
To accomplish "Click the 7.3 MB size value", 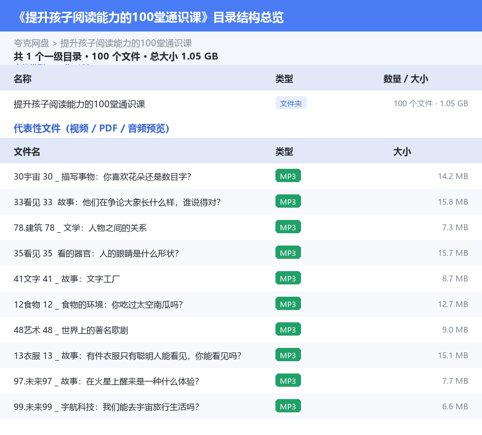I will click(455, 227).
